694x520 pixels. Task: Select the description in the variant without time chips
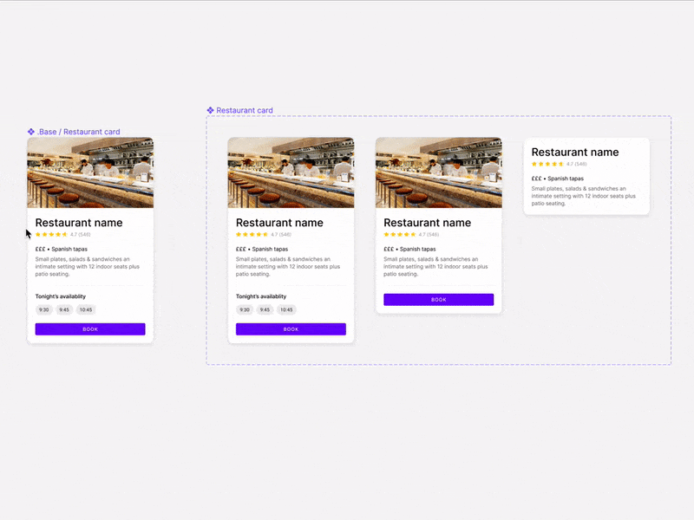(435, 267)
